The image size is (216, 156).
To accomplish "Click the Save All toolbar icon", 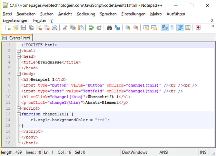I will coord(31,28).
